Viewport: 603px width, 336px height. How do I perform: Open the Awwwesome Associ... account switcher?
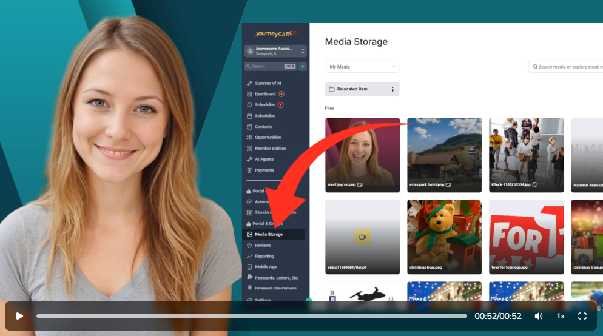coord(275,51)
